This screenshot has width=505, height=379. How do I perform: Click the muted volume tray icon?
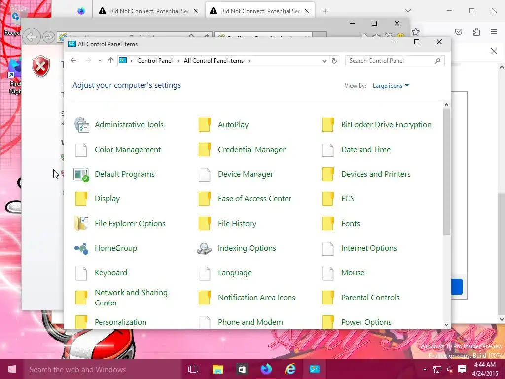450,369
